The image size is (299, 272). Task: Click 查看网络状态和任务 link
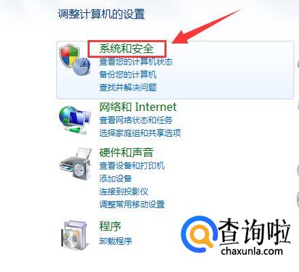136,120
